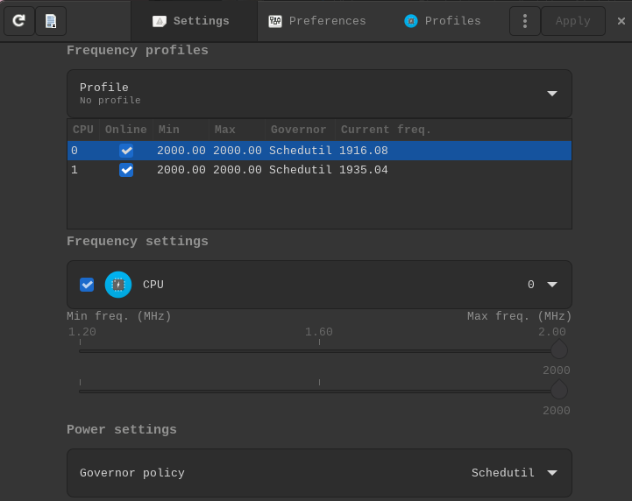Click the refresh icon in the header
The image size is (632, 501).
(x=18, y=20)
